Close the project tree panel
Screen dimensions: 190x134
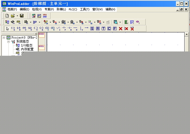click(x=36, y=34)
